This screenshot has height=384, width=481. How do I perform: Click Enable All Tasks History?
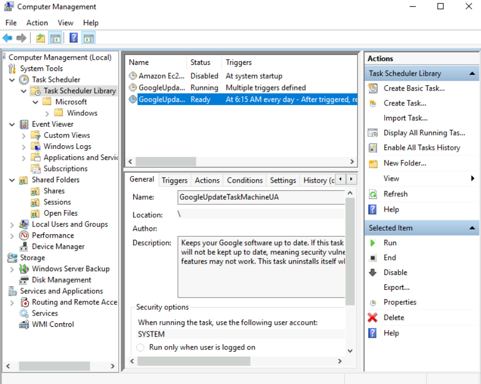tap(421, 148)
